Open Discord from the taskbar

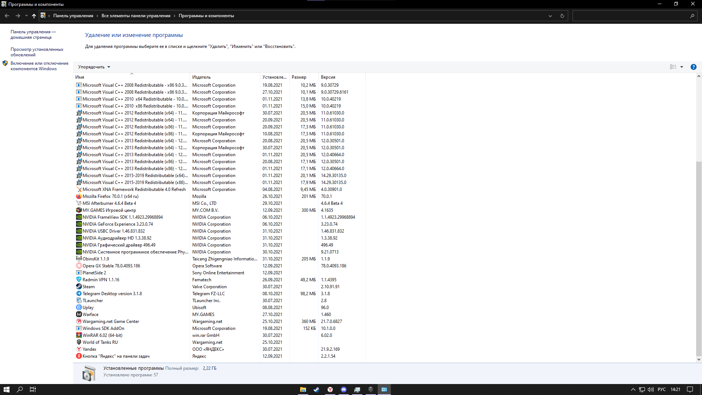(344, 390)
